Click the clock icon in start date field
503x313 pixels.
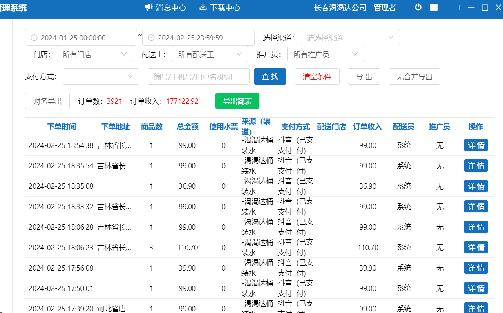click(x=34, y=38)
